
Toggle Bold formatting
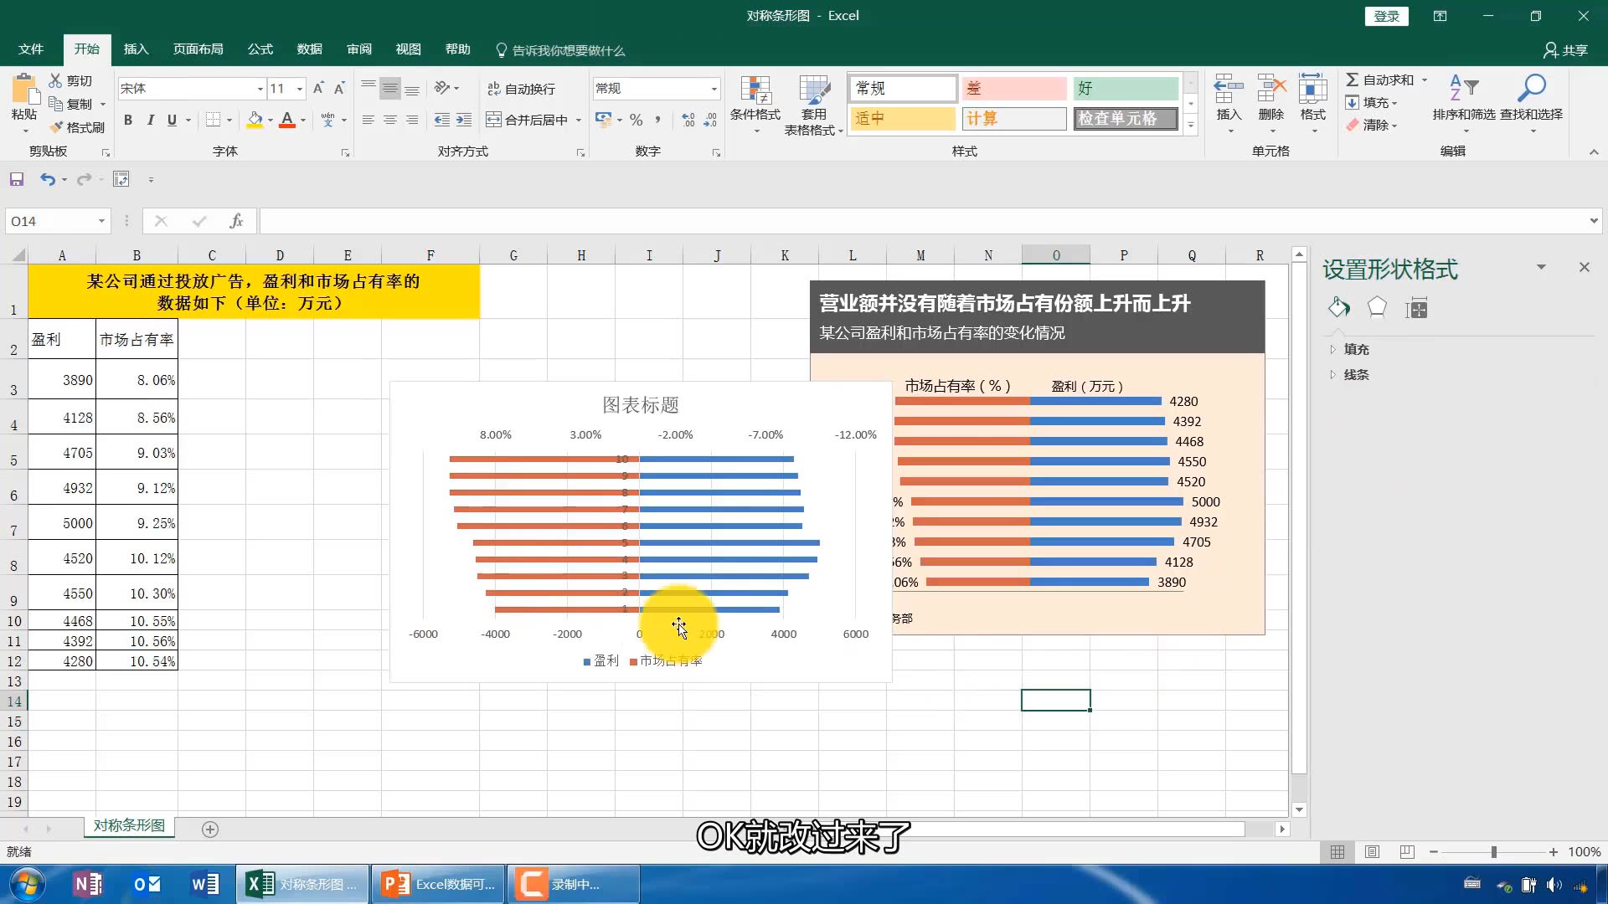coord(128,120)
